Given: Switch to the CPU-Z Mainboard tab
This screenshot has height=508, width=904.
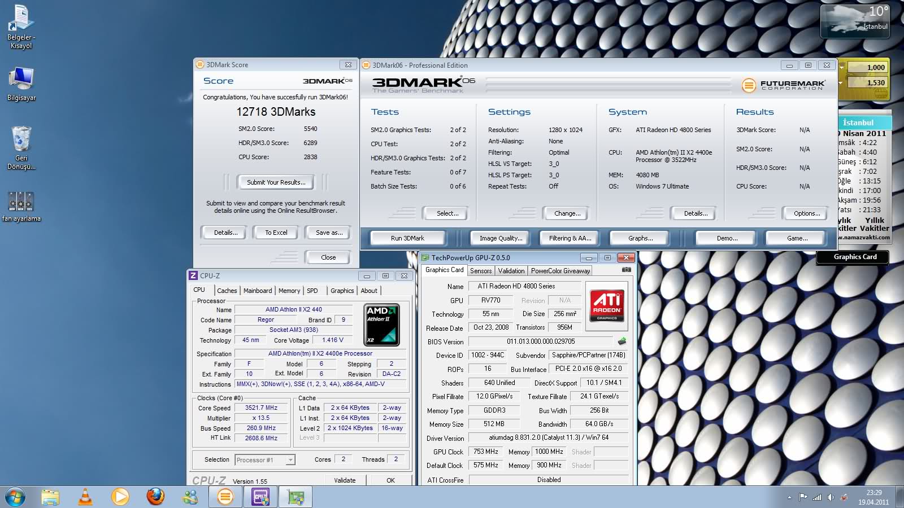Looking at the screenshot, I should (x=258, y=291).
